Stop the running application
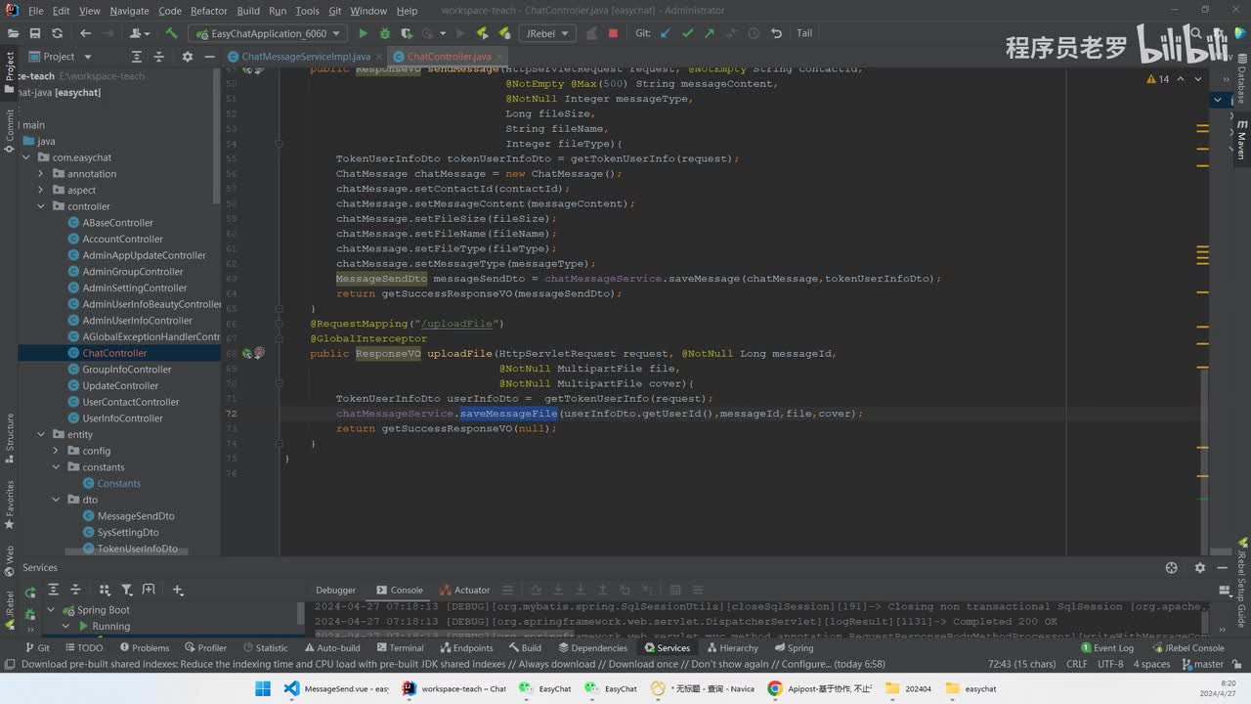This screenshot has width=1251, height=704. [x=613, y=33]
